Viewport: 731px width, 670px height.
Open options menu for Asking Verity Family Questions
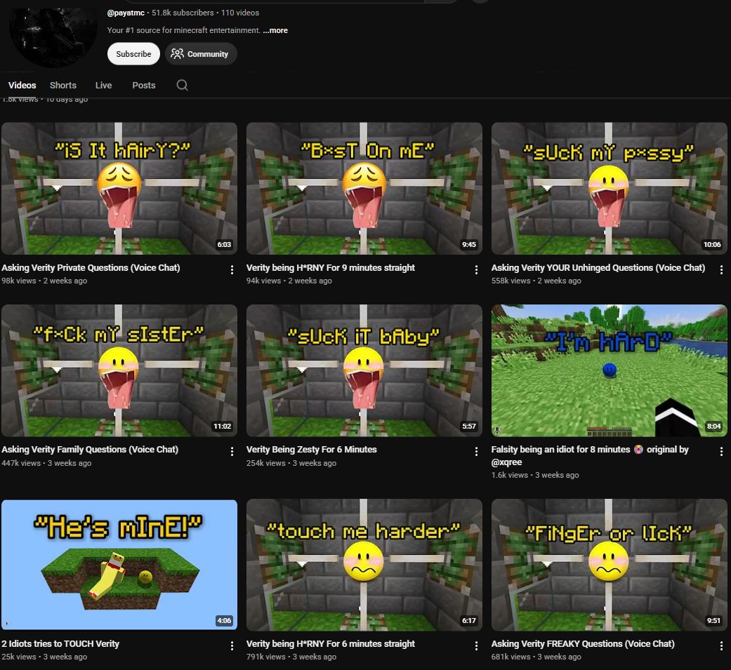(x=232, y=452)
